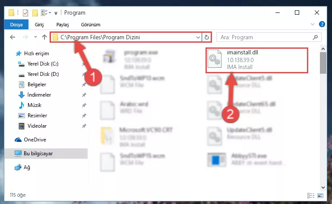Open recent locations dropdown arrow
Viewport: 332px width, 204px height.
tap(35, 37)
